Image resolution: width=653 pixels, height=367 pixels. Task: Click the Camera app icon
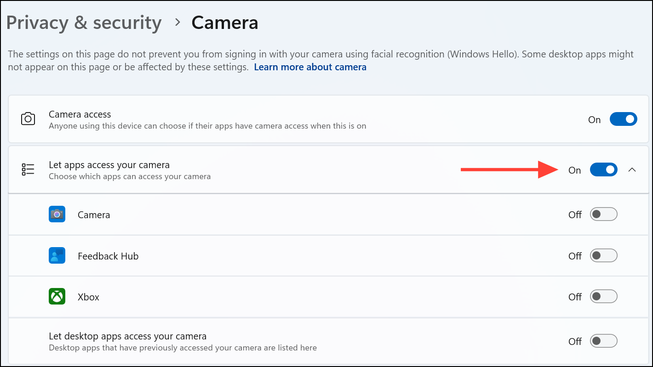(x=57, y=214)
